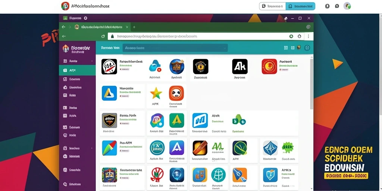Open the user avatar in top right
Viewport: 382px width, 191px height.
click(347, 6)
